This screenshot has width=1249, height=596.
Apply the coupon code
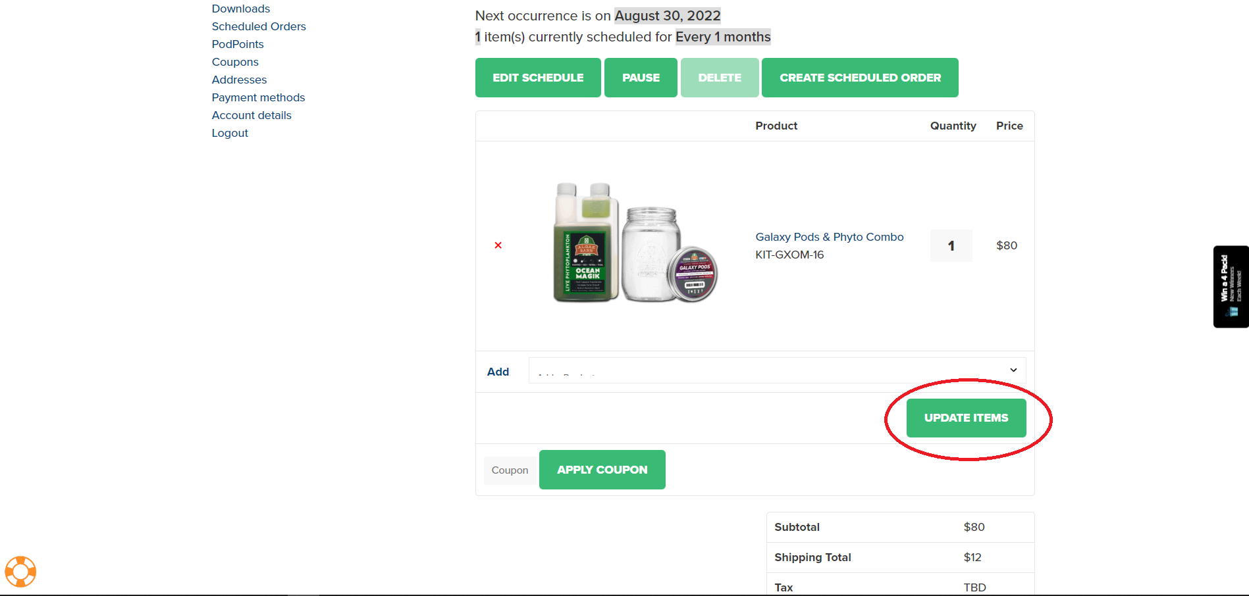[602, 470]
